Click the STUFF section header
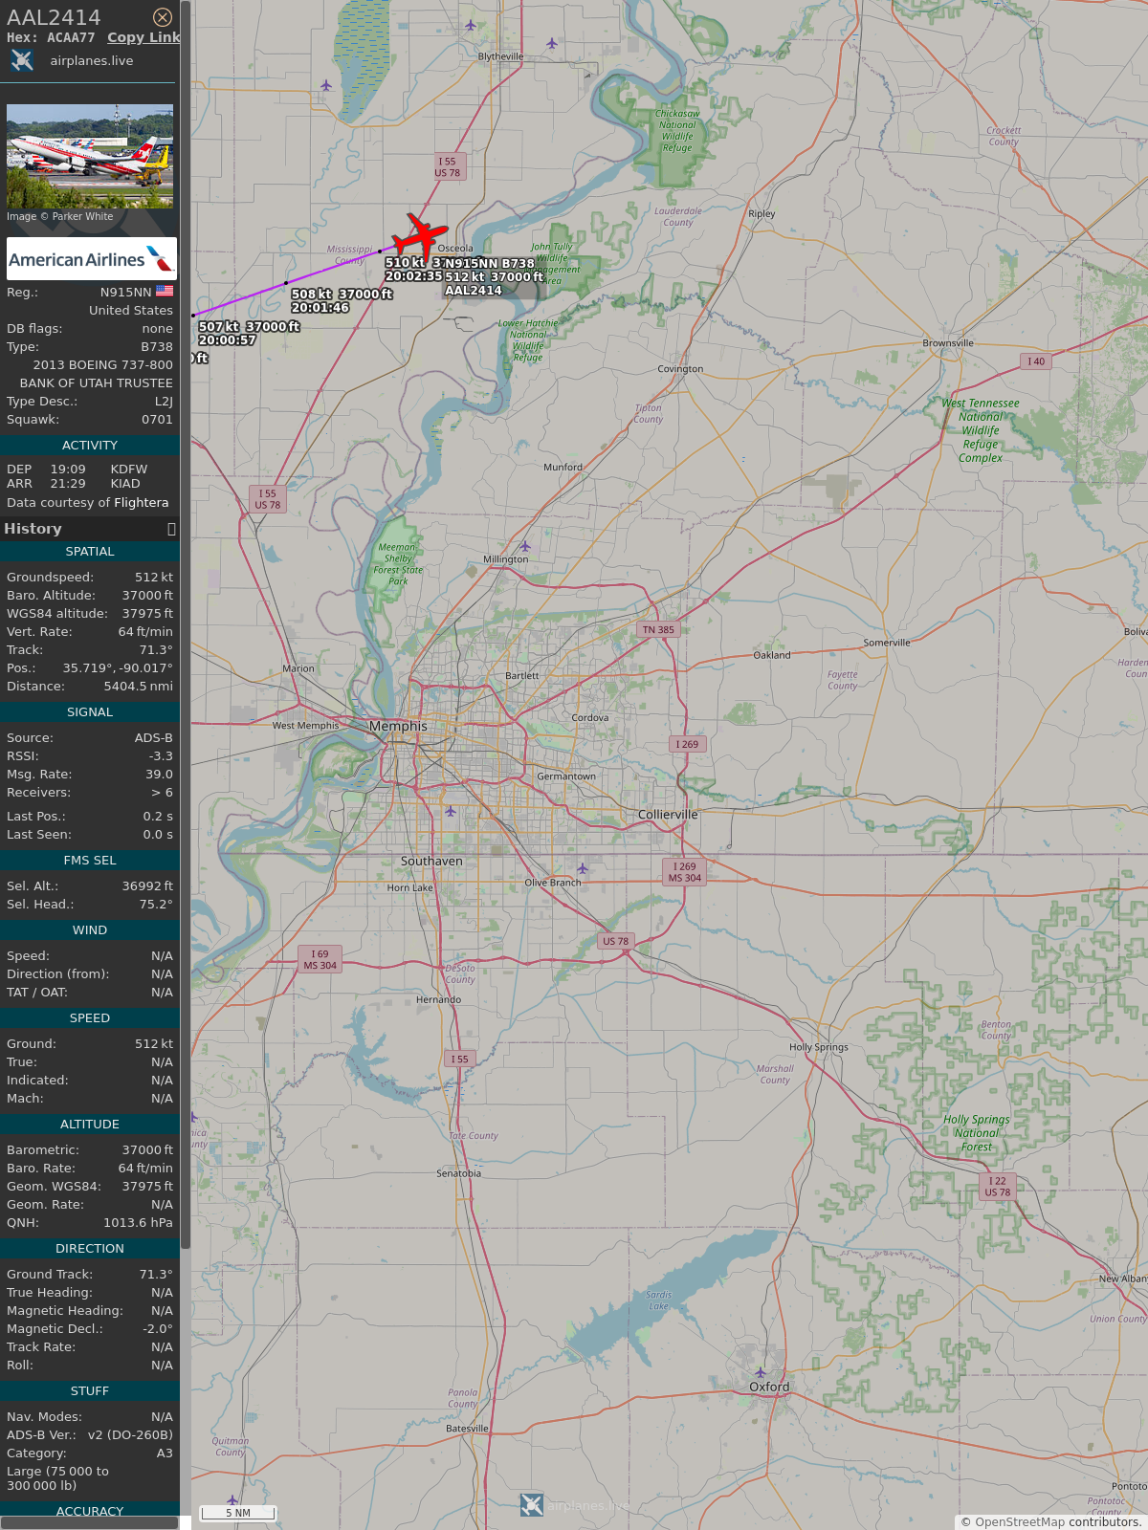1148x1530 pixels. 90,1391
